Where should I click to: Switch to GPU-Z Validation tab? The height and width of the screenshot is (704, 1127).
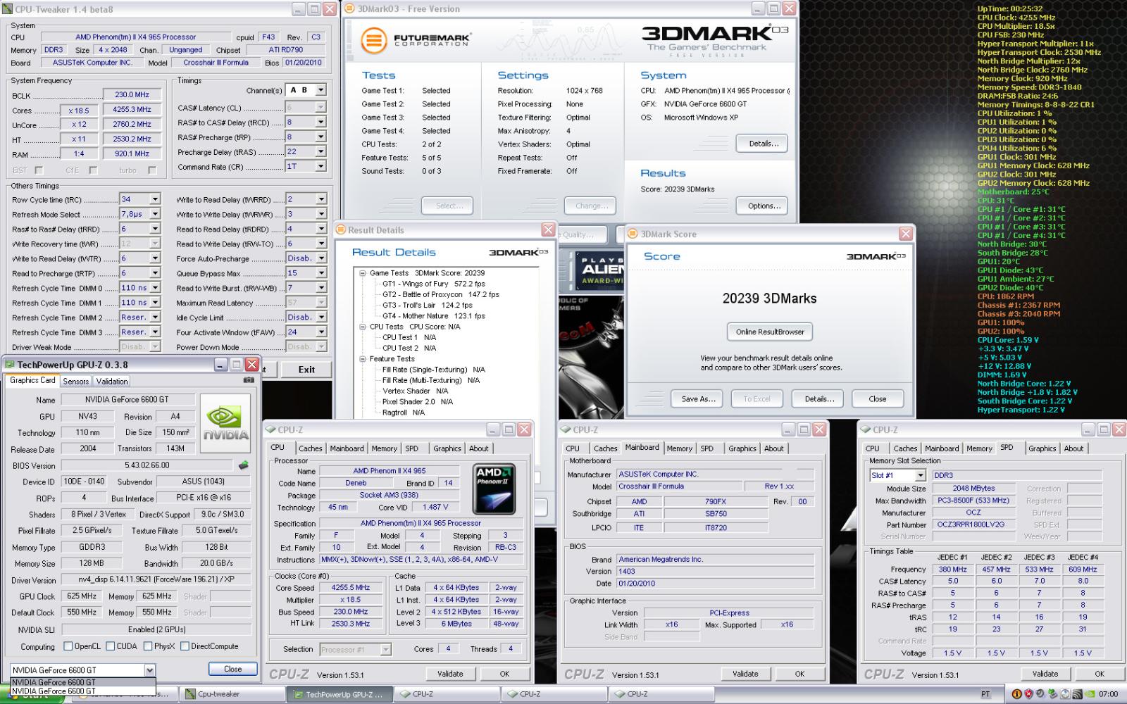[112, 381]
